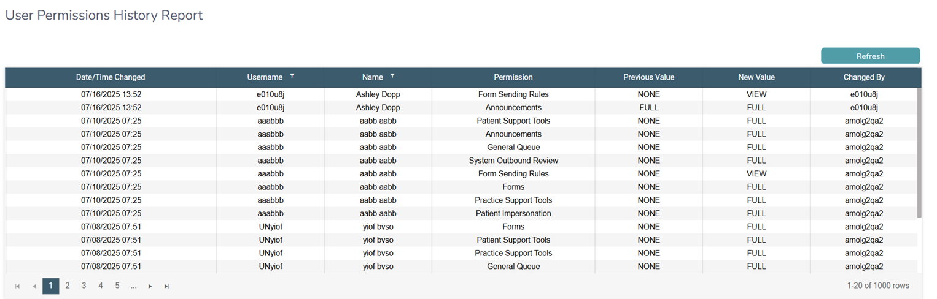Sort by Changed By column header
This screenshot has height=299, width=937.
864,77
